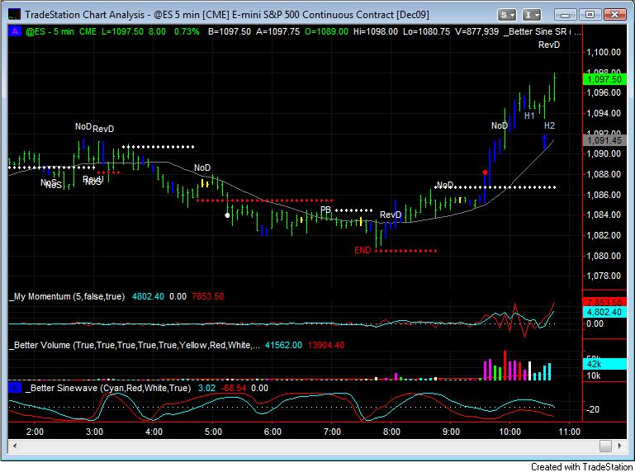Screen dimensions: 635x472
Task: Select the '_Better Volume' indicator label
Action: (x=40, y=345)
